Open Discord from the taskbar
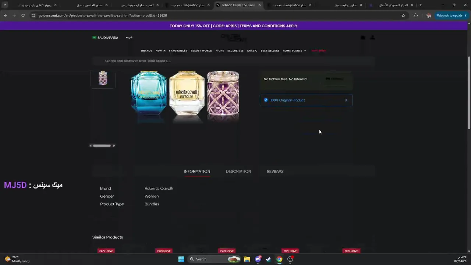The height and width of the screenshot is (265, 471). [x=258, y=259]
